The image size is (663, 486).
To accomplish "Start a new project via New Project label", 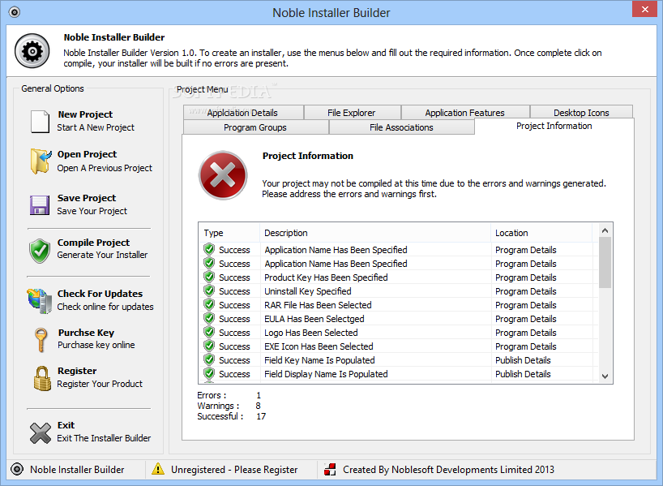I will click(x=85, y=114).
